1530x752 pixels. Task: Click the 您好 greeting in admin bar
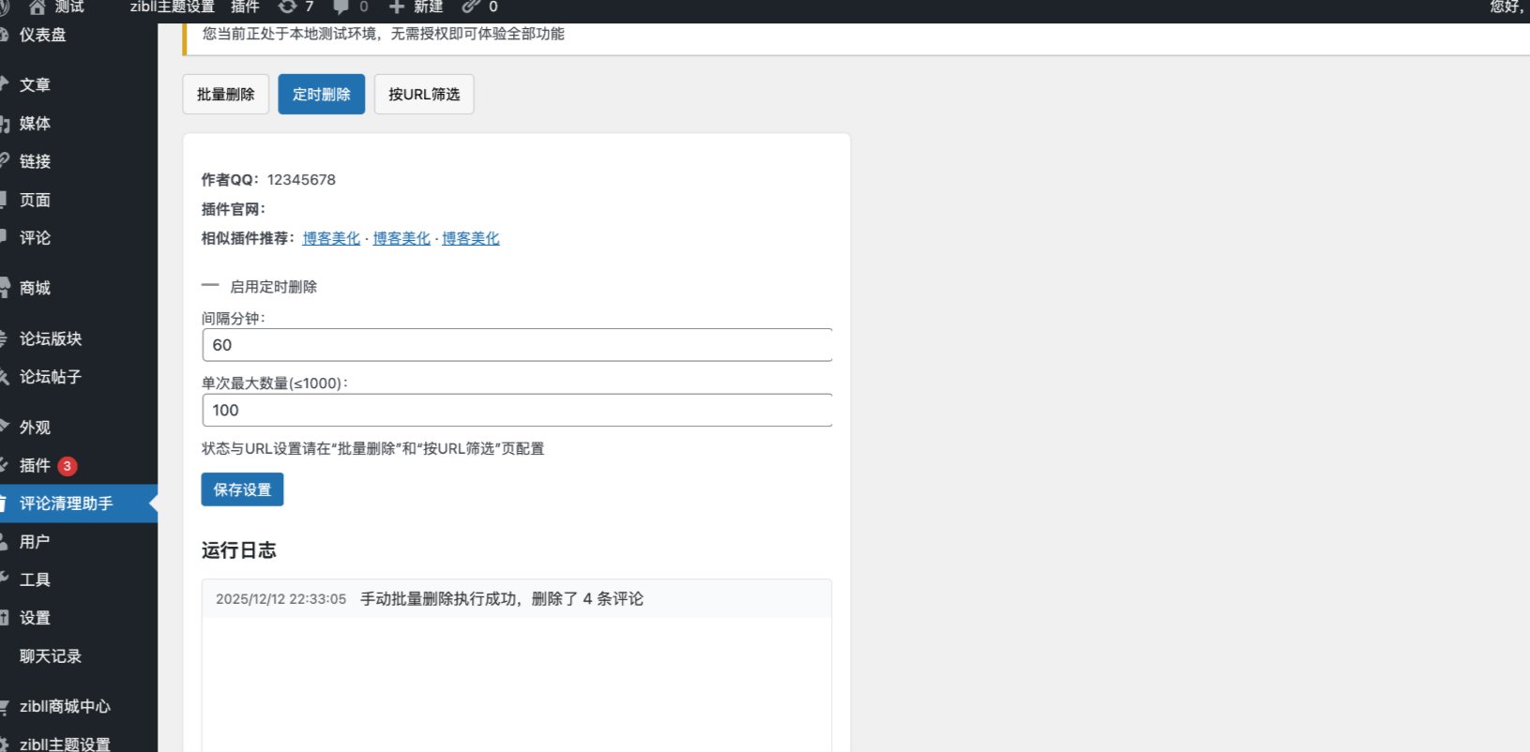(1508, 8)
